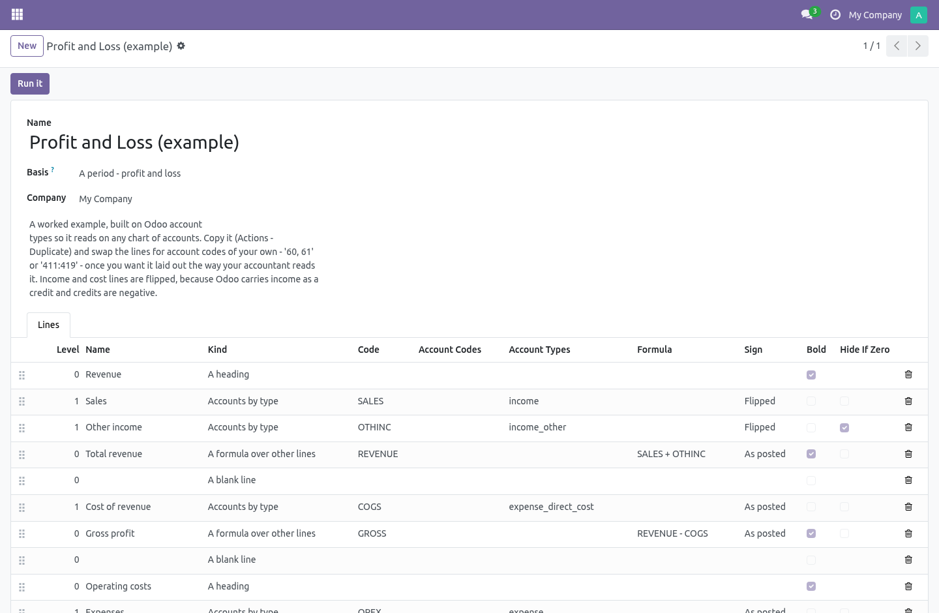Image resolution: width=939 pixels, height=613 pixels.
Task: Grab the drag handle of Revenue row
Action: coord(22,375)
